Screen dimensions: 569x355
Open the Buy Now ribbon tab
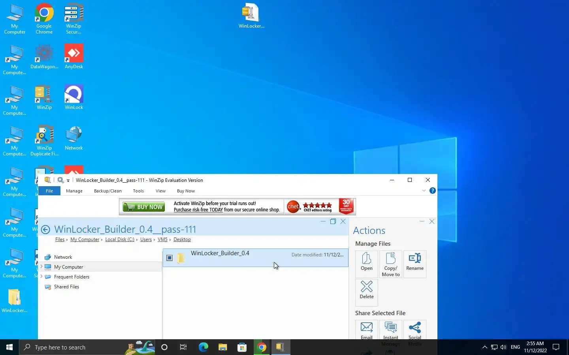click(186, 191)
